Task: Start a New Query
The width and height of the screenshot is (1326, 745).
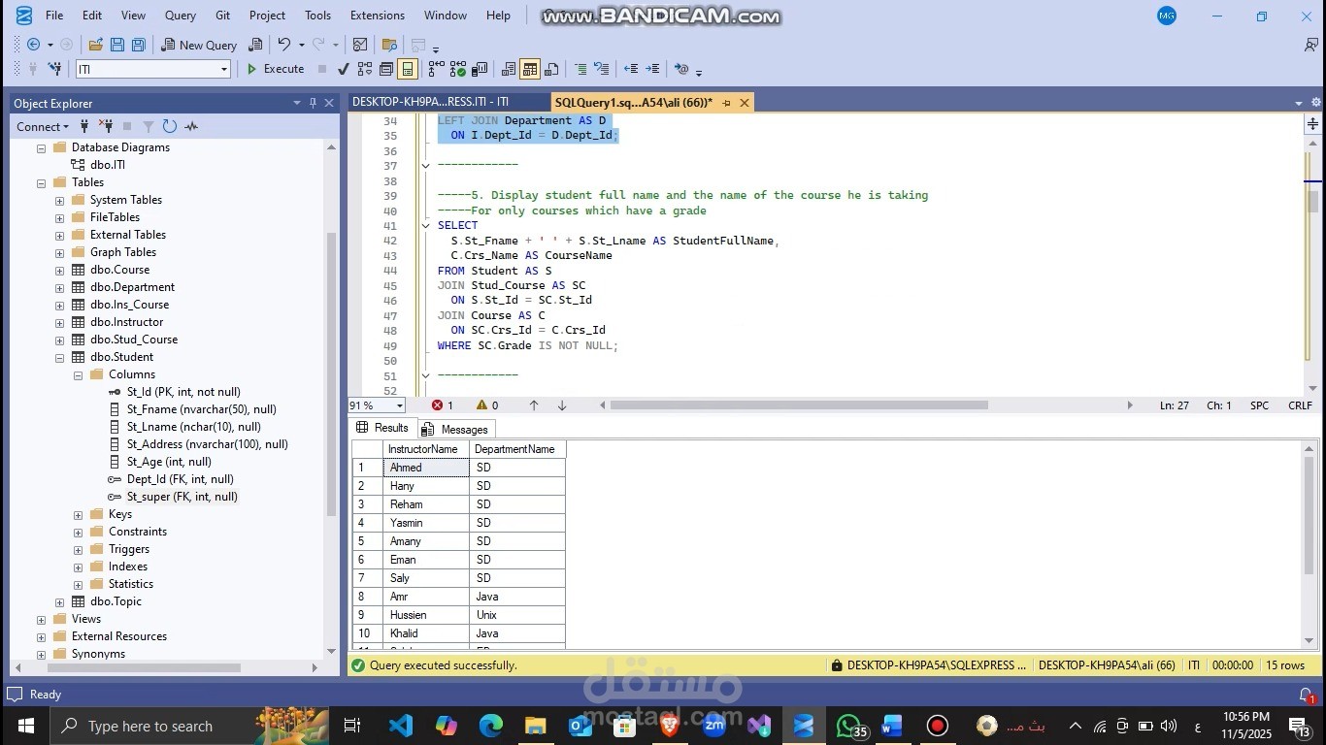Action: click(x=200, y=45)
